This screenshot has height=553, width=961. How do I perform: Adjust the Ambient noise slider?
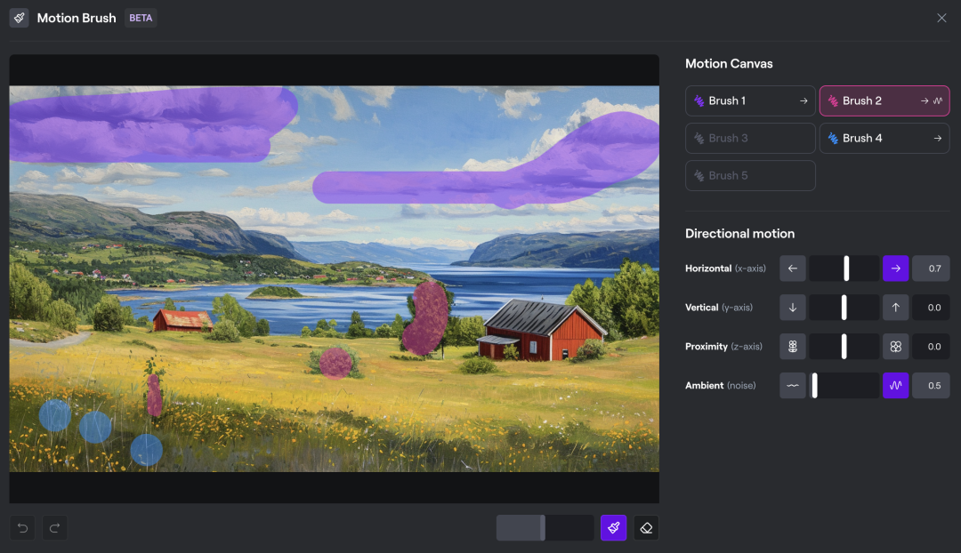(844, 386)
